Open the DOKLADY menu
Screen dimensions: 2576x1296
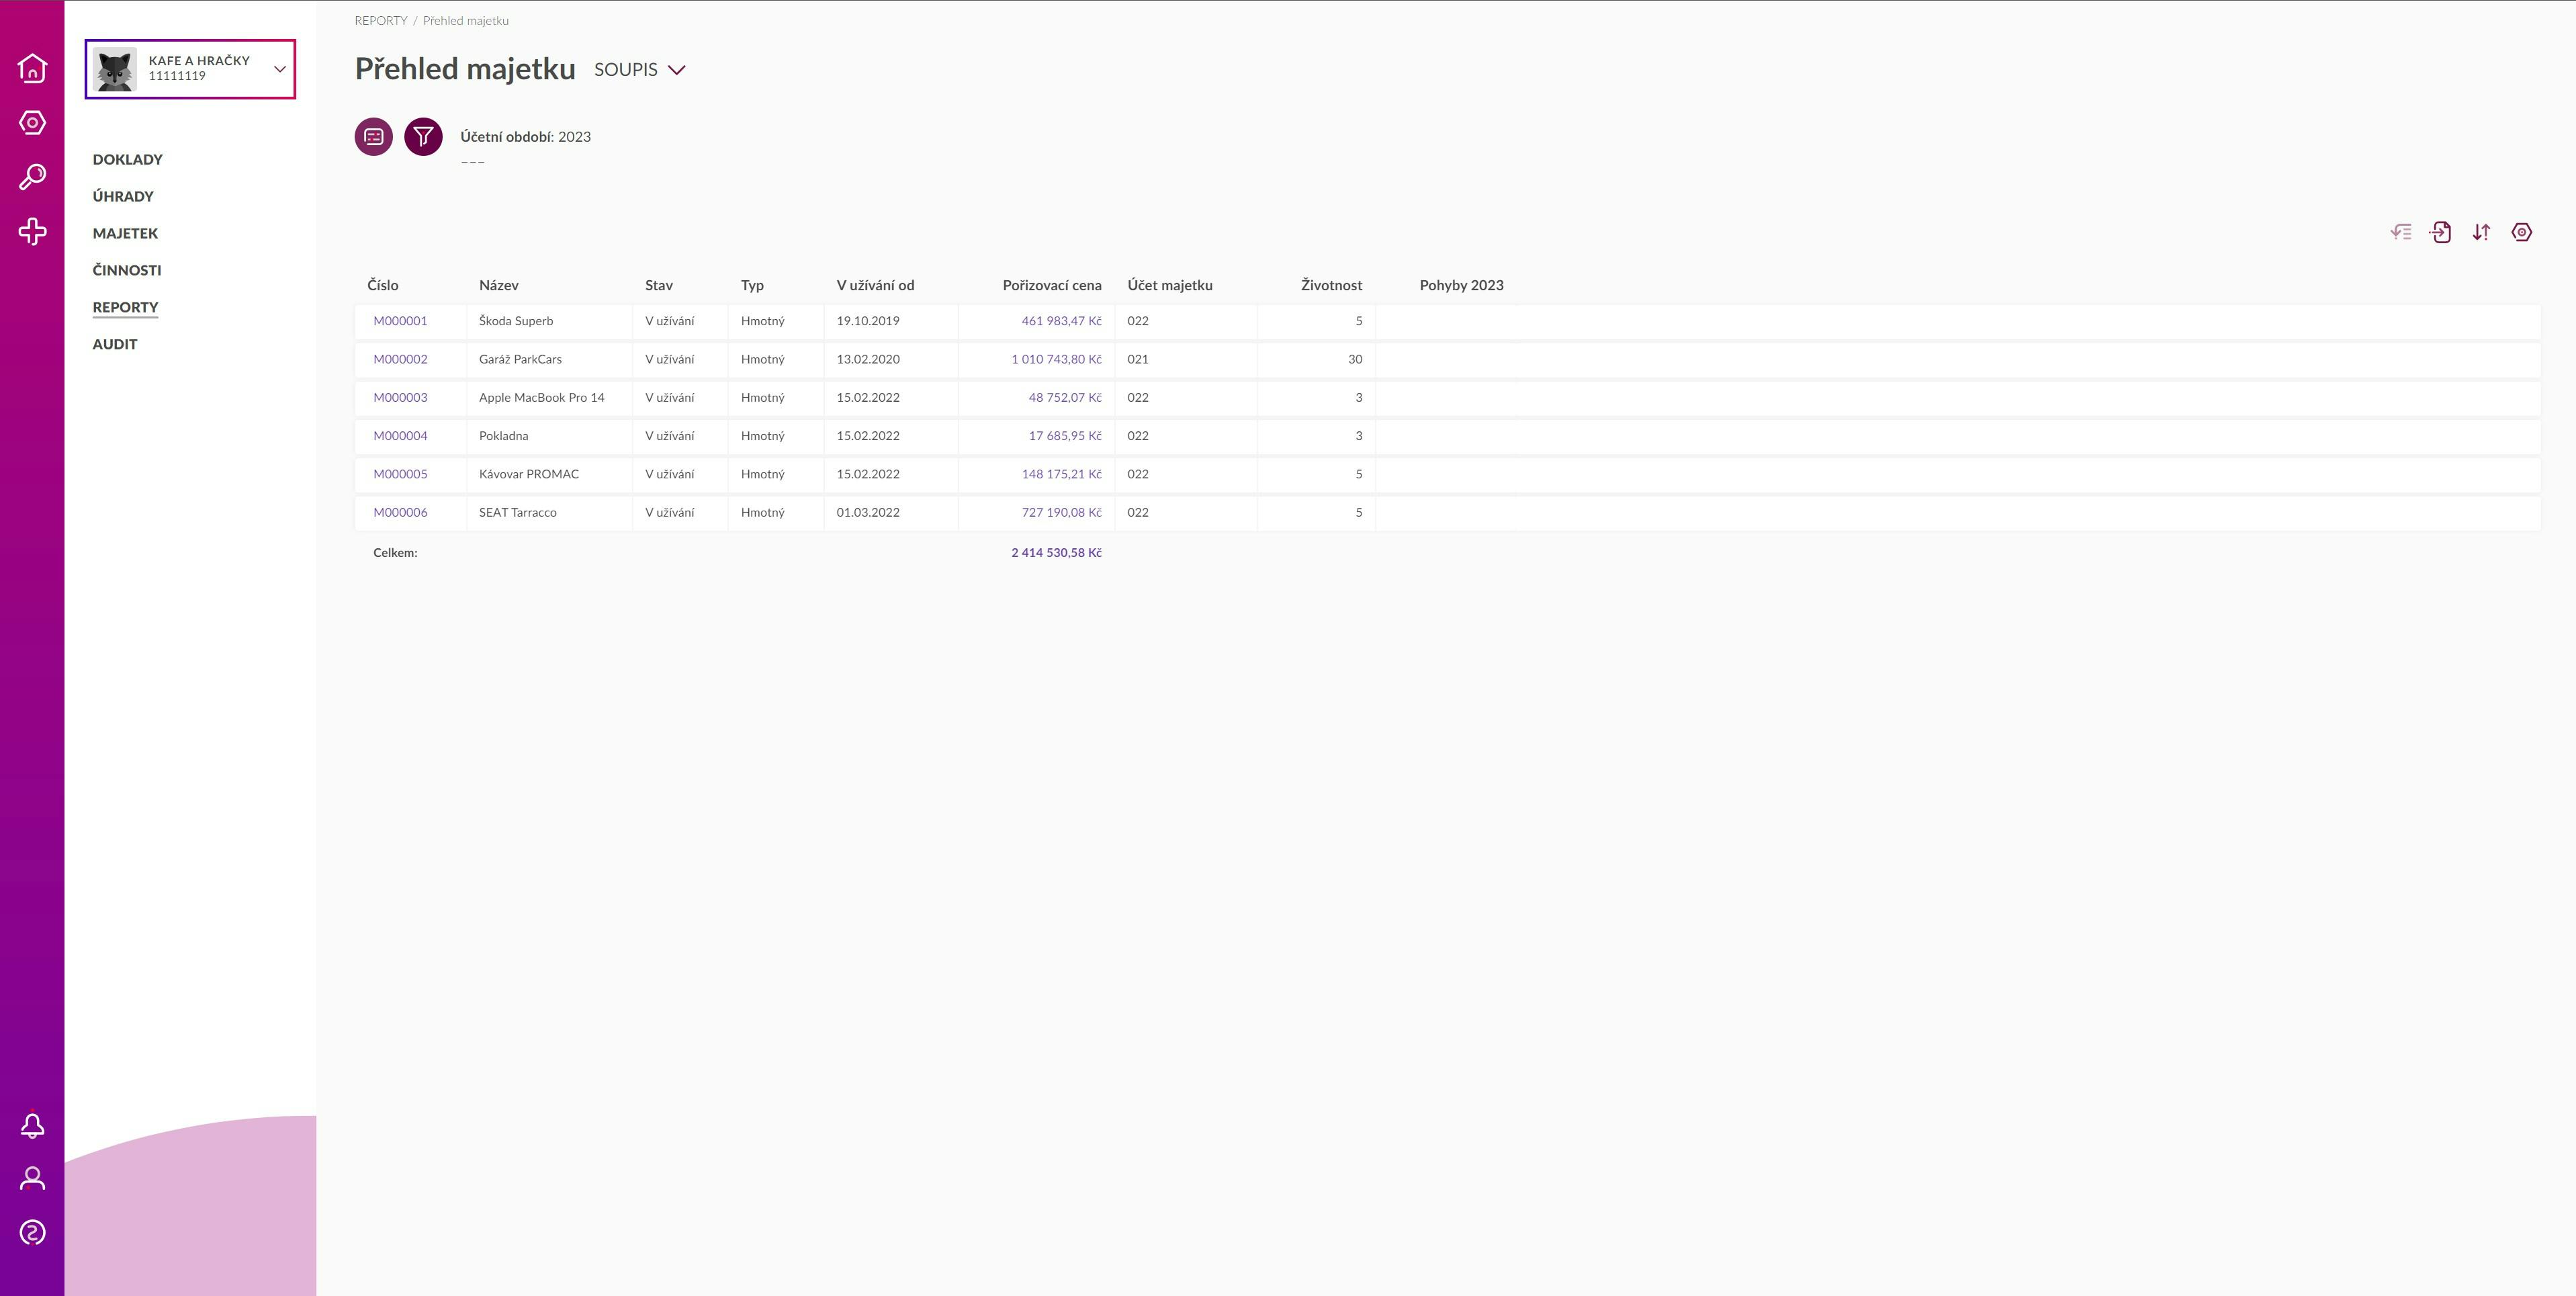click(128, 160)
